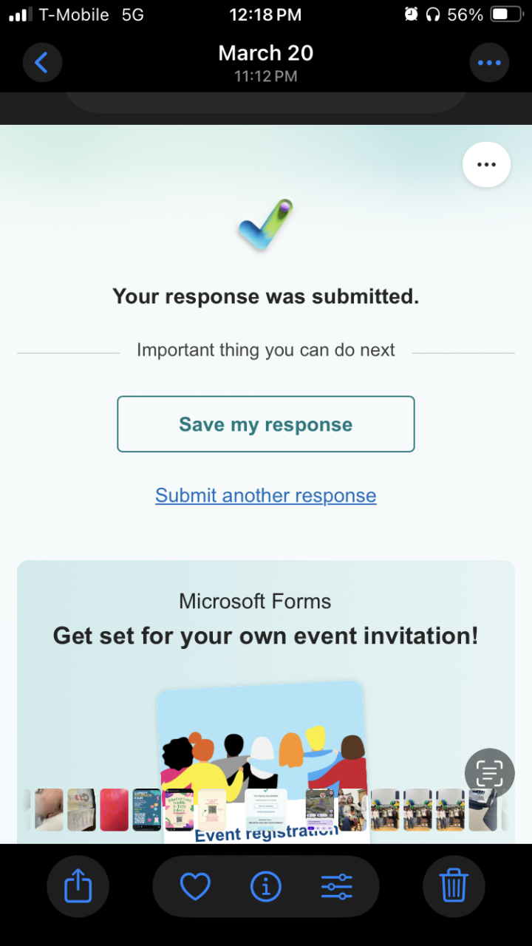Open the edit adjustments sliders icon

pyautogui.click(x=337, y=886)
